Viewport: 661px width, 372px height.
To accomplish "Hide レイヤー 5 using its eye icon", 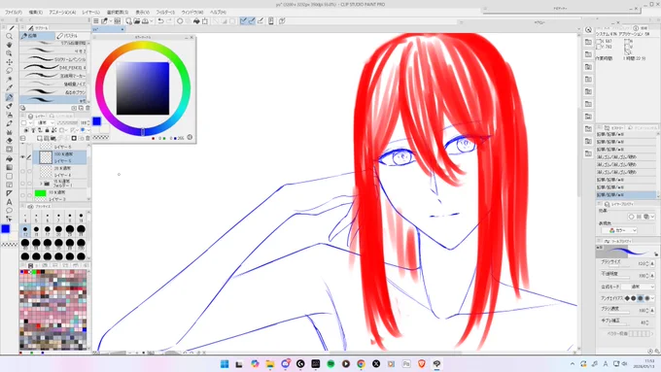I will [22, 157].
